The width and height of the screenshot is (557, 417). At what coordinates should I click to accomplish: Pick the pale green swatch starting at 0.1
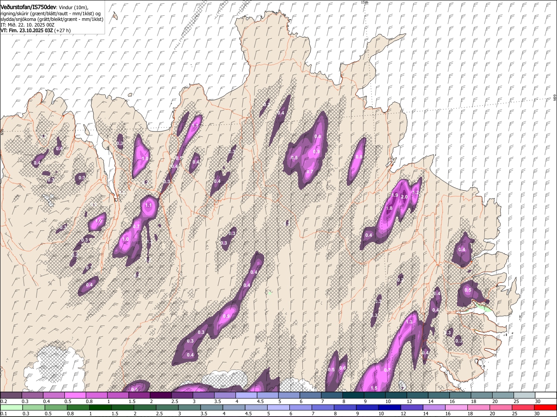tap(11, 407)
